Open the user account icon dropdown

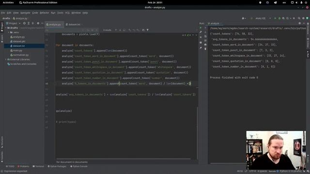[244, 18]
